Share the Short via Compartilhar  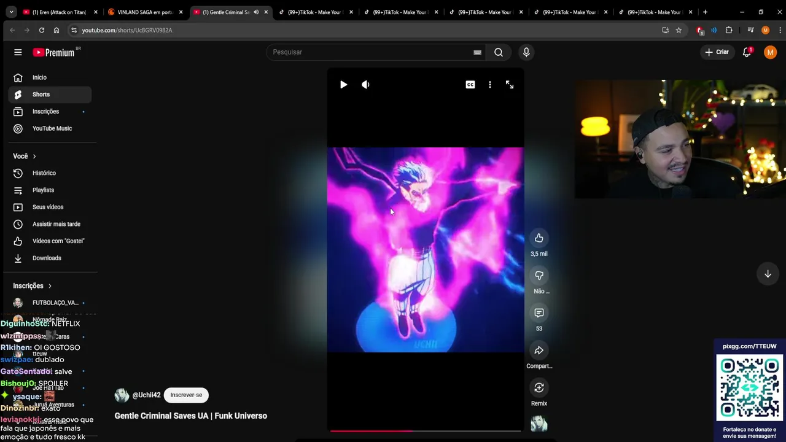(x=539, y=351)
